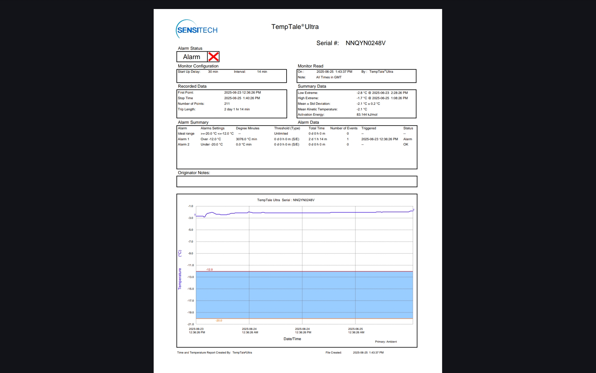Image resolution: width=596 pixels, height=373 pixels.
Task: Click the chart title with serial NNQYN0248V
Action: [x=286, y=200]
